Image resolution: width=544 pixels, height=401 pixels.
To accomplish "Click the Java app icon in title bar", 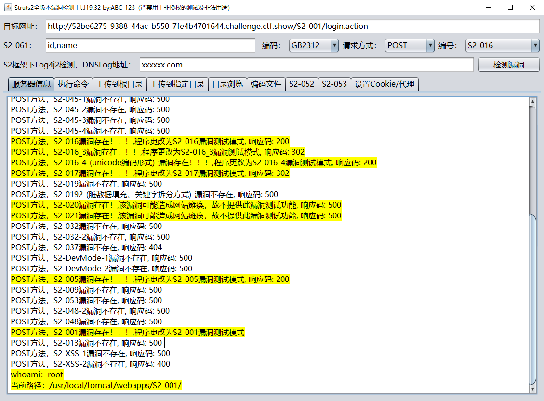I will (x=8, y=7).
